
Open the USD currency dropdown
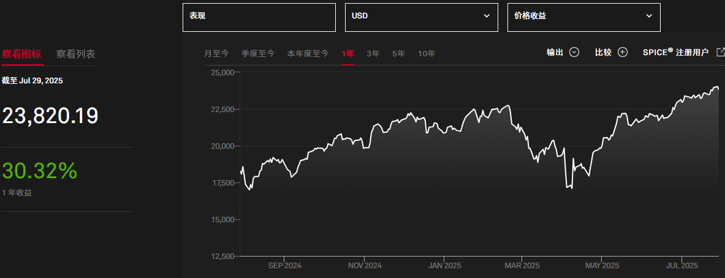click(x=422, y=18)
